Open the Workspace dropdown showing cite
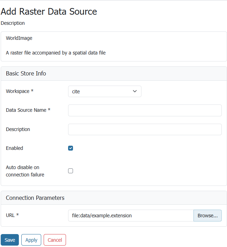The height and width of the screenshot is (247, 227). pyautogui.click(x=104, y=91)
